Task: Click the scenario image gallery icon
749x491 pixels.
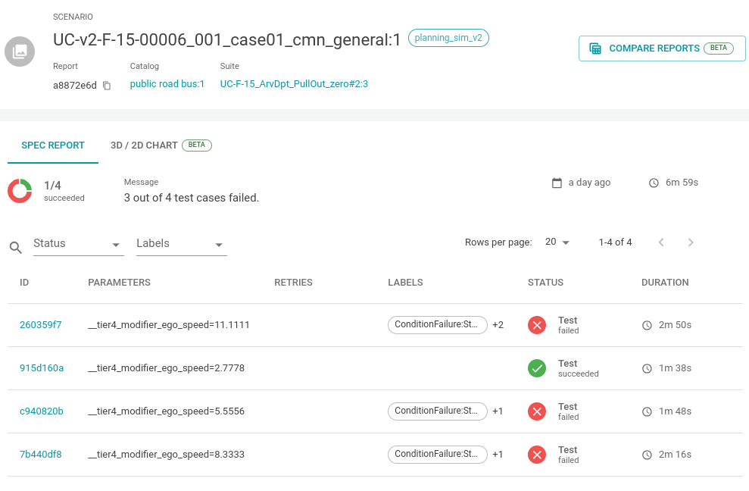Action: [x=20, y=52]
